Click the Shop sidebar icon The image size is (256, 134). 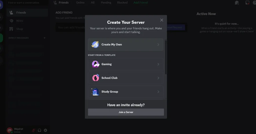(x=11, y=29)
